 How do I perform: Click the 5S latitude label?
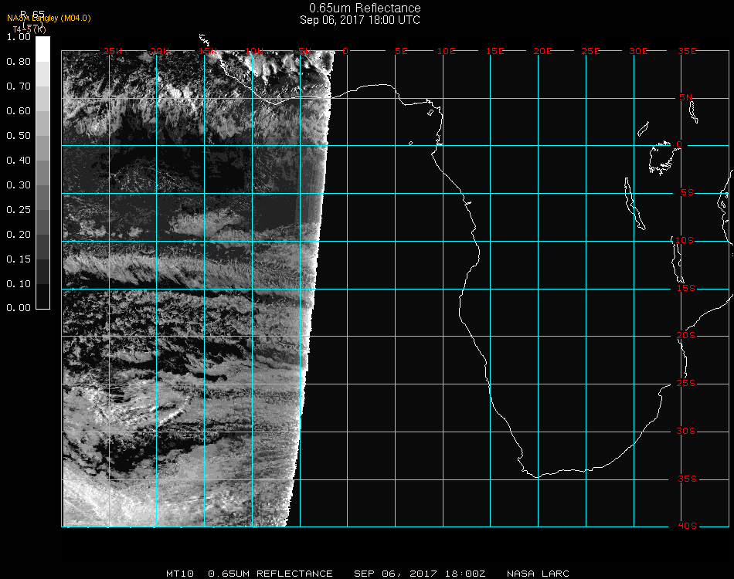(x=687, y=193)
